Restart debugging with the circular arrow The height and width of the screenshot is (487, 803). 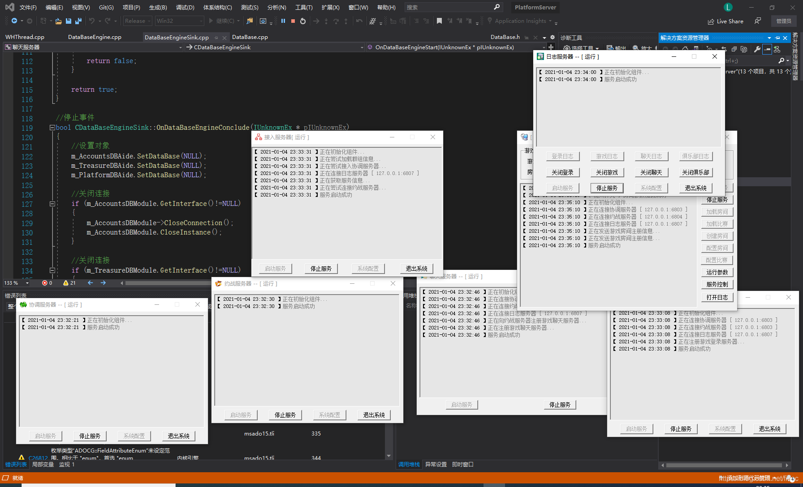pyautogui.click(x=303, y=21)
